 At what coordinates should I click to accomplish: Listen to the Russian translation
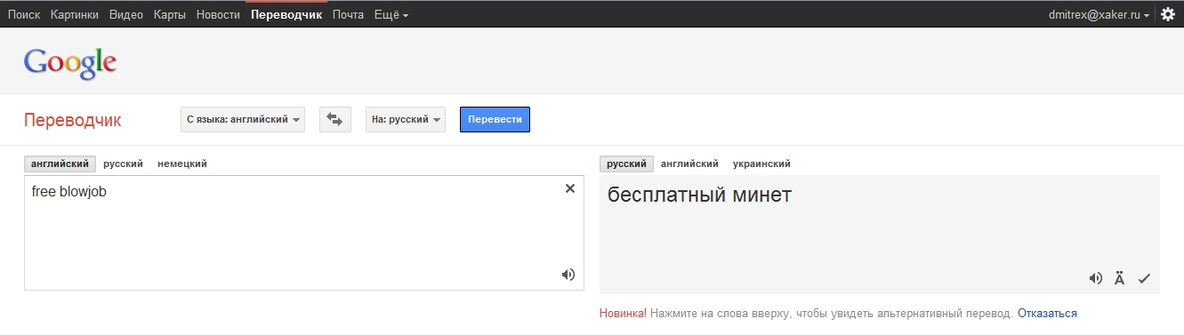point(1096,278)
